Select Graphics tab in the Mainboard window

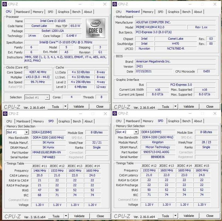(174, 12)
